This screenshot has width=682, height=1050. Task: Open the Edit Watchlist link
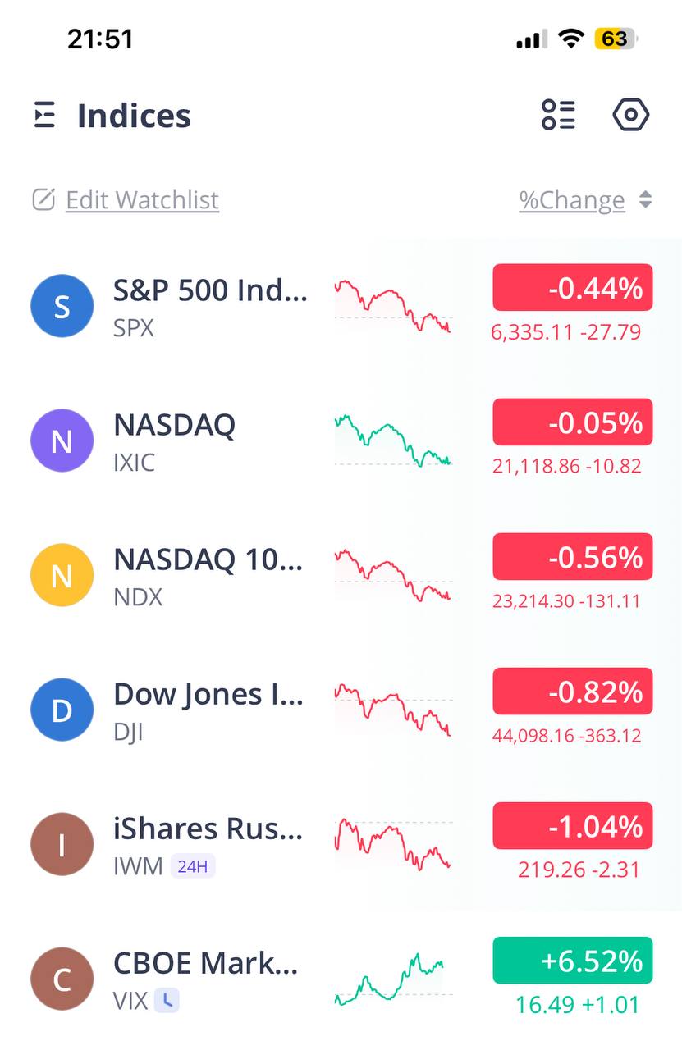(142, 199)
